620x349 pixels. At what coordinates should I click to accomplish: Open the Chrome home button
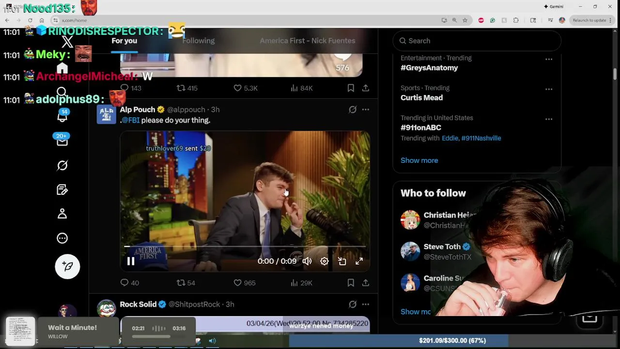coord(42,20)
